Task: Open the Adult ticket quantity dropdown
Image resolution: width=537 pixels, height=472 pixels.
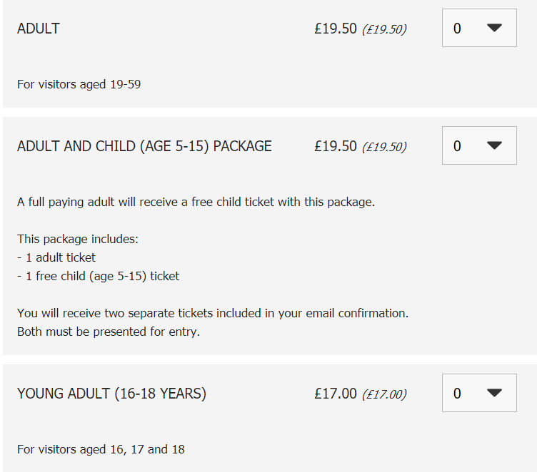Action: click(x=478, y=28)
